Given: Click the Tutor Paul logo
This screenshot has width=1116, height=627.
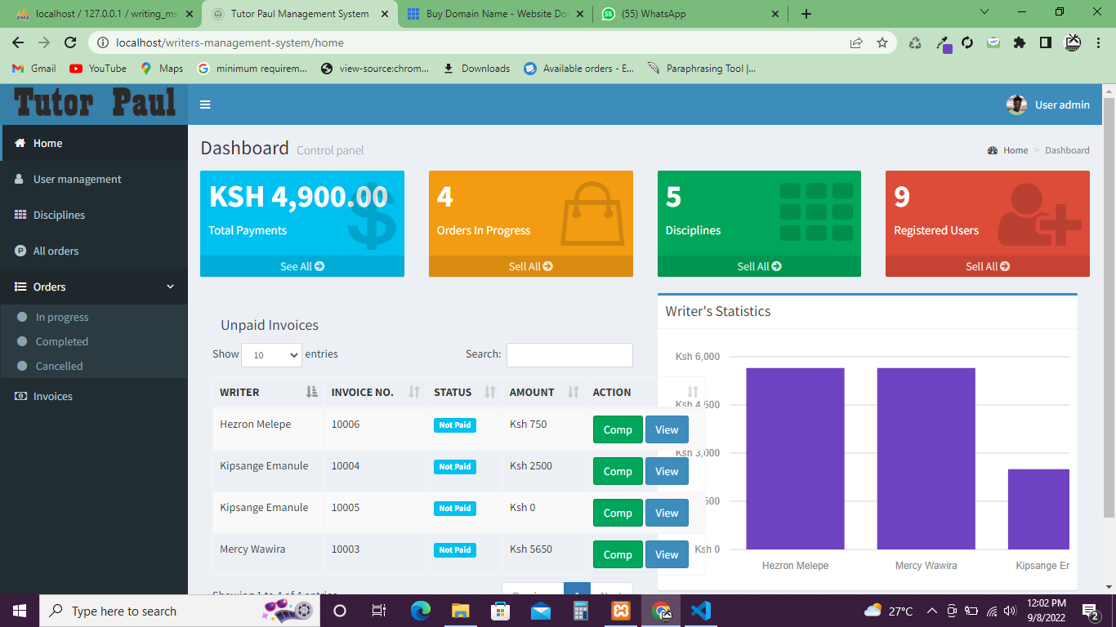Looking at the screenshot, I should (x=95, y=104).
